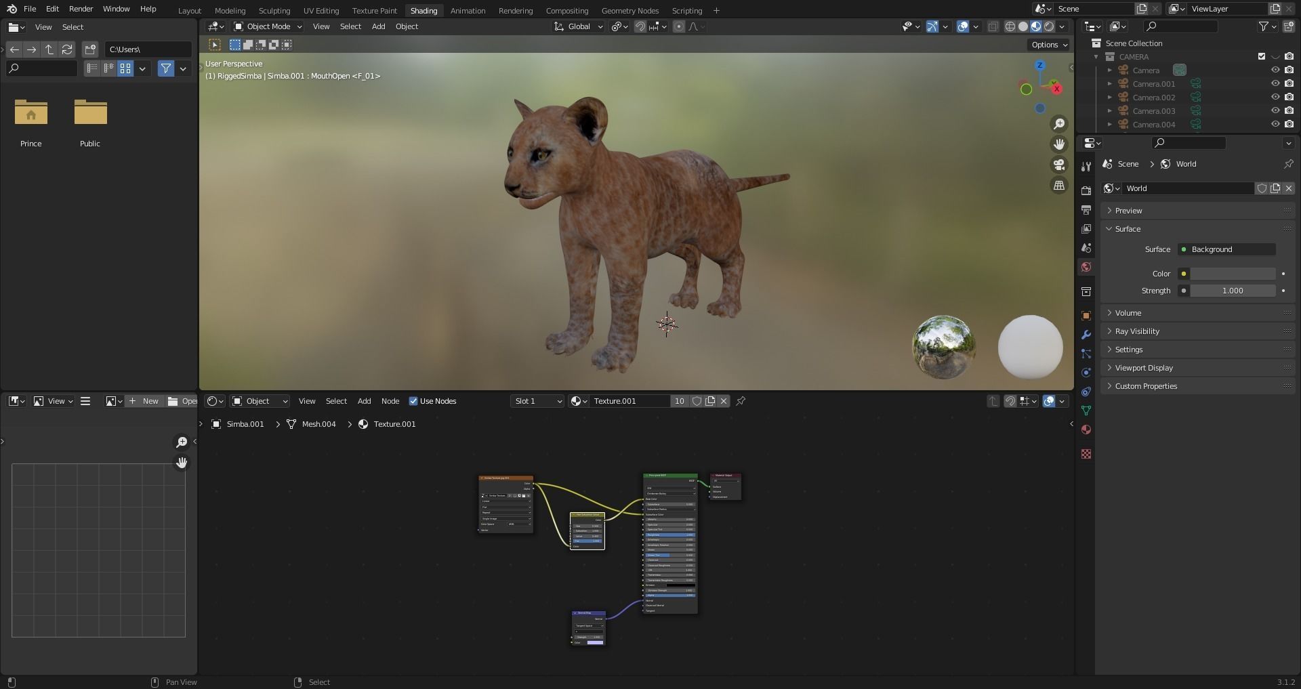Viewport: 1301px width, 689px height.
Task: Open the Render properties tab icon
Action: click(x=1086, y=191)
